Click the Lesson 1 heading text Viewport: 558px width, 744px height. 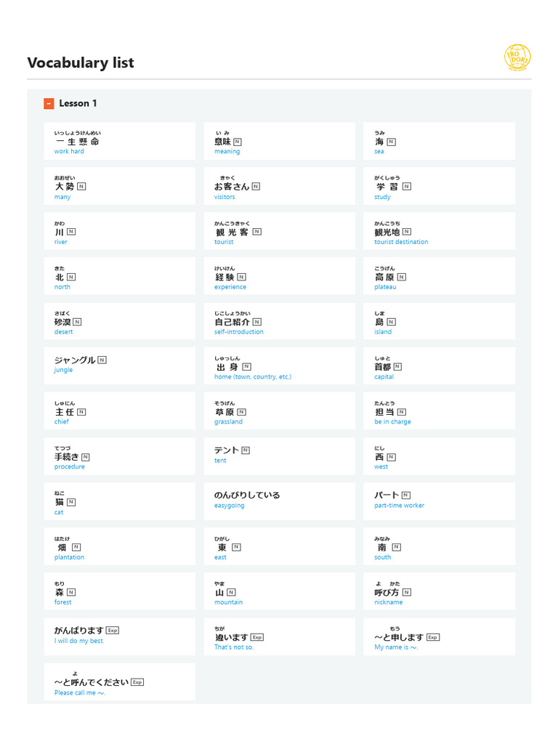click(78, 103)
